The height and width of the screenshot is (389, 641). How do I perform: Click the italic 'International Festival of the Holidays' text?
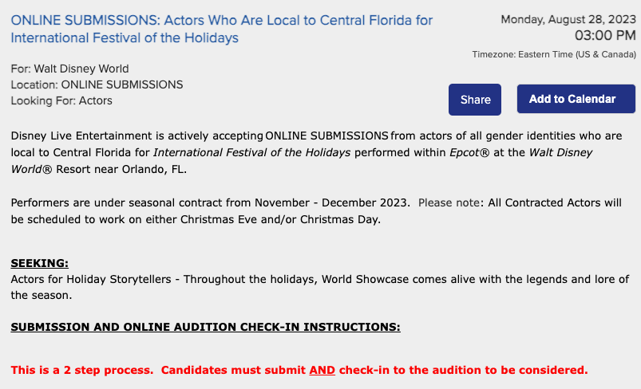[251, 152]
